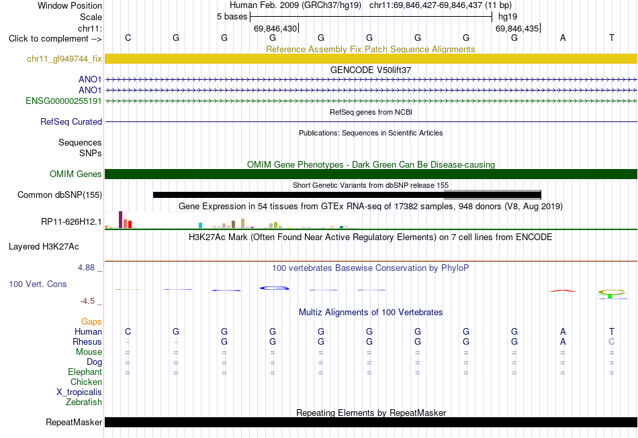638x438 pixels.
Task: Open the 100 Vert. Cons label
Action: coord(38,284)
